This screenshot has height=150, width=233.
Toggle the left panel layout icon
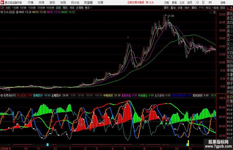2,8
